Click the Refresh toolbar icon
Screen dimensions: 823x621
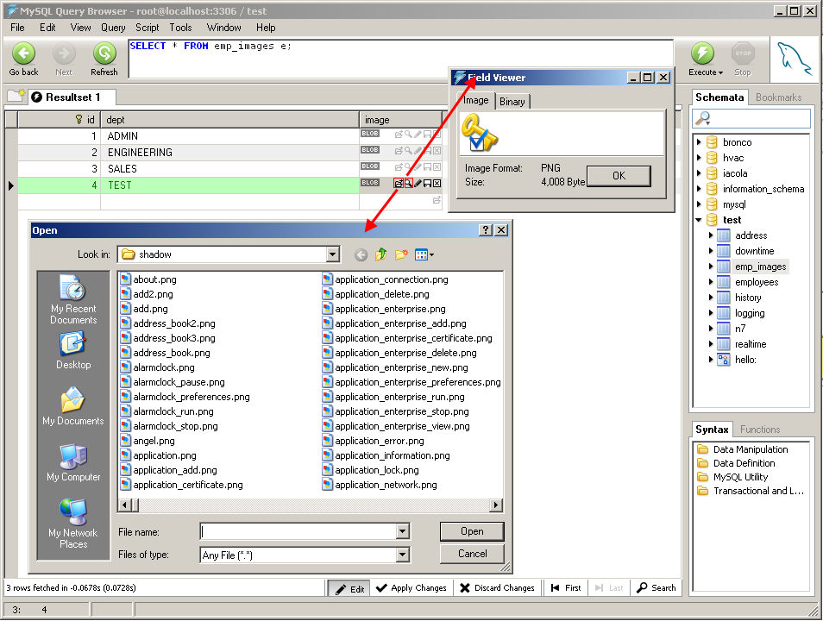tap(104, 53)
